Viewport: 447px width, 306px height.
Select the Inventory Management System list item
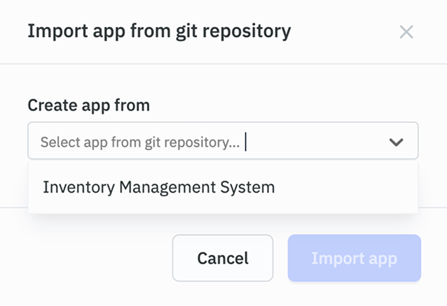point(158,188)
